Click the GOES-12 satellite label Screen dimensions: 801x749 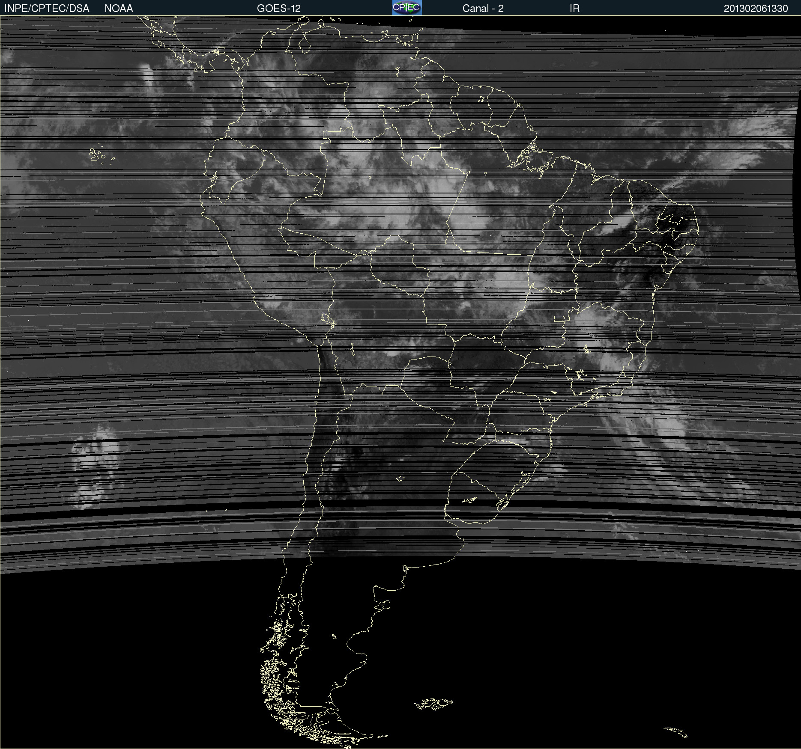click(x=279, y=9)
